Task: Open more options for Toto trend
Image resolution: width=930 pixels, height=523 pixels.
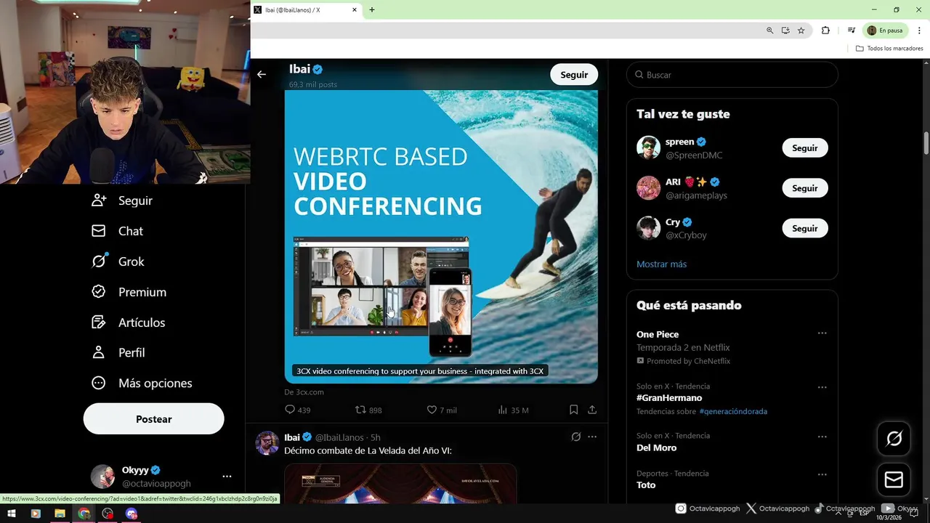Action: (x=822, y=474)
